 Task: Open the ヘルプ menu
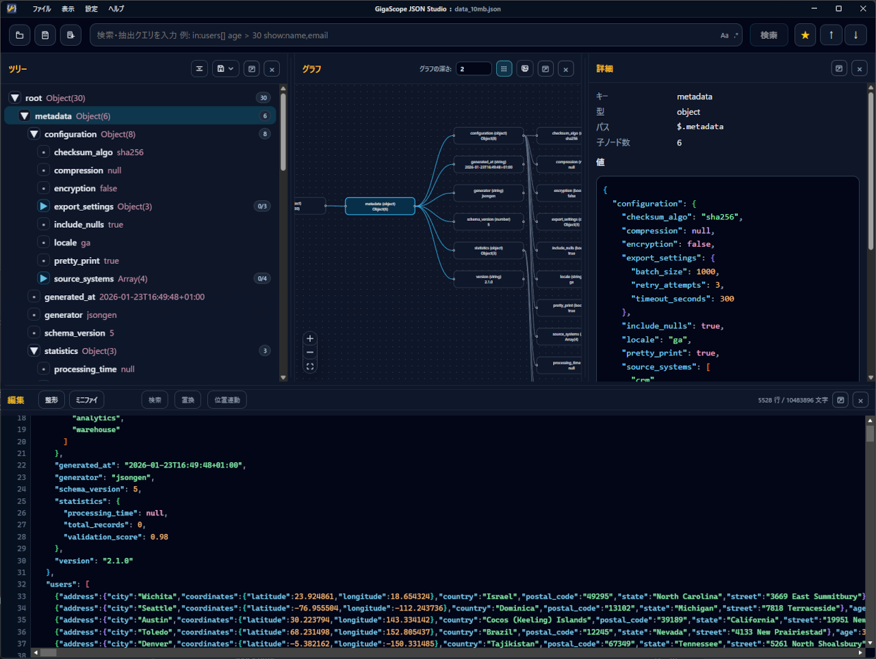[116, 9]
